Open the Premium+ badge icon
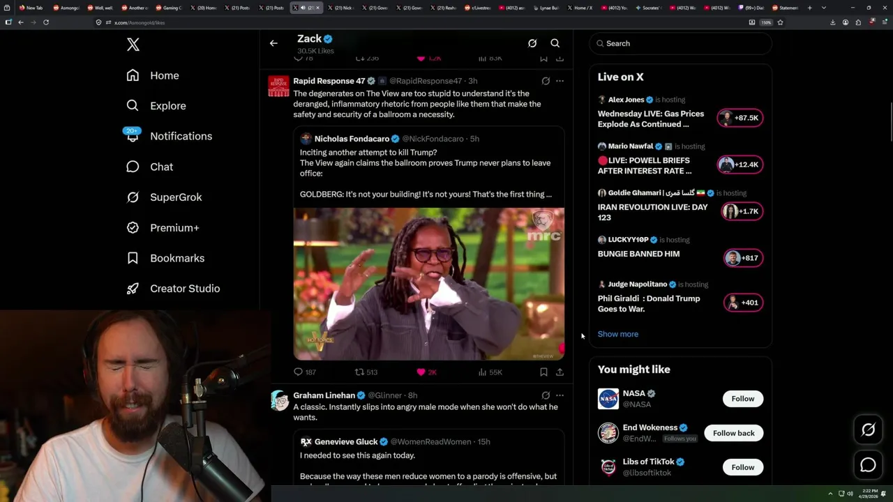This screenshot has width=893, height=502. click(x=133, y=227)
